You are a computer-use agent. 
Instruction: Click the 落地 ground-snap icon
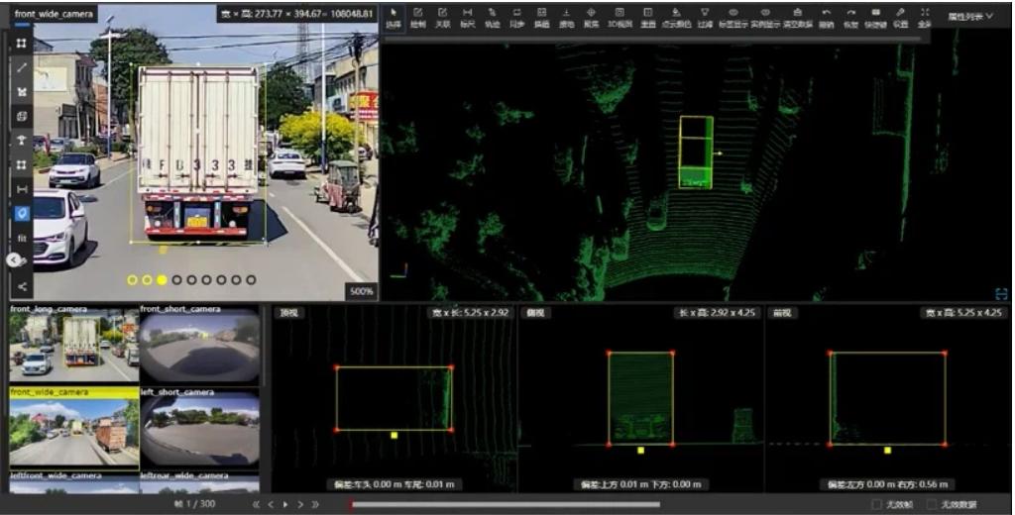coord(566,18)
